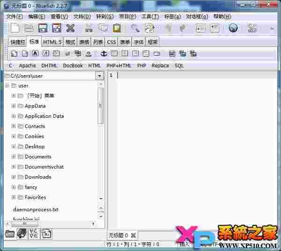Open the 帮助(H) menu

[222, 17]
